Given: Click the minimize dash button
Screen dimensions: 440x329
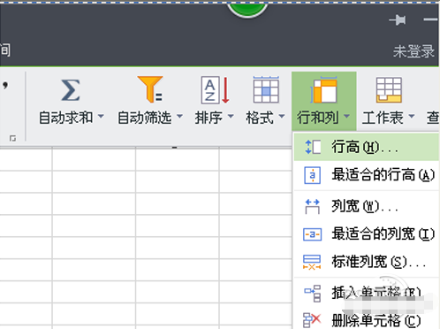Looking at the screenshot, I should point(430,19).
